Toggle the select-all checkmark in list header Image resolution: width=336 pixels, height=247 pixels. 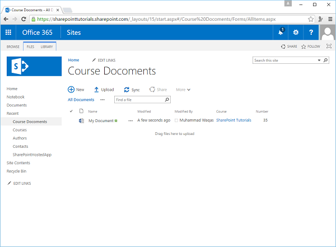coord(71,111)
